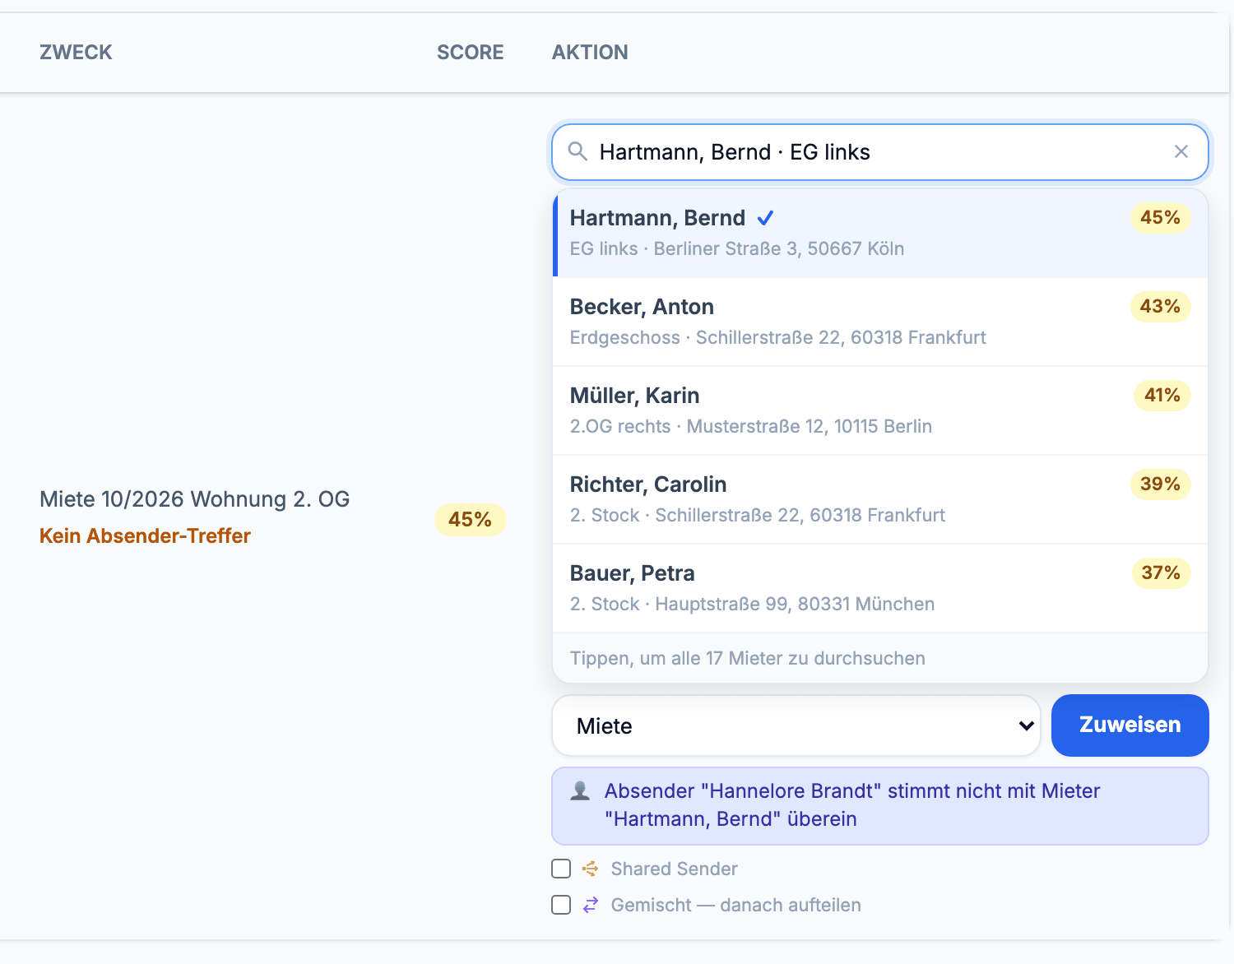Click the ZWECK column header
Image resolution: width=1234 pixels, height=964 pixels.
coord(76,52)
